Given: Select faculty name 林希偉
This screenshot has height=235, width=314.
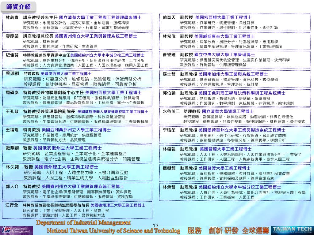Looking at the screenshot, I should tap(169, 36).
